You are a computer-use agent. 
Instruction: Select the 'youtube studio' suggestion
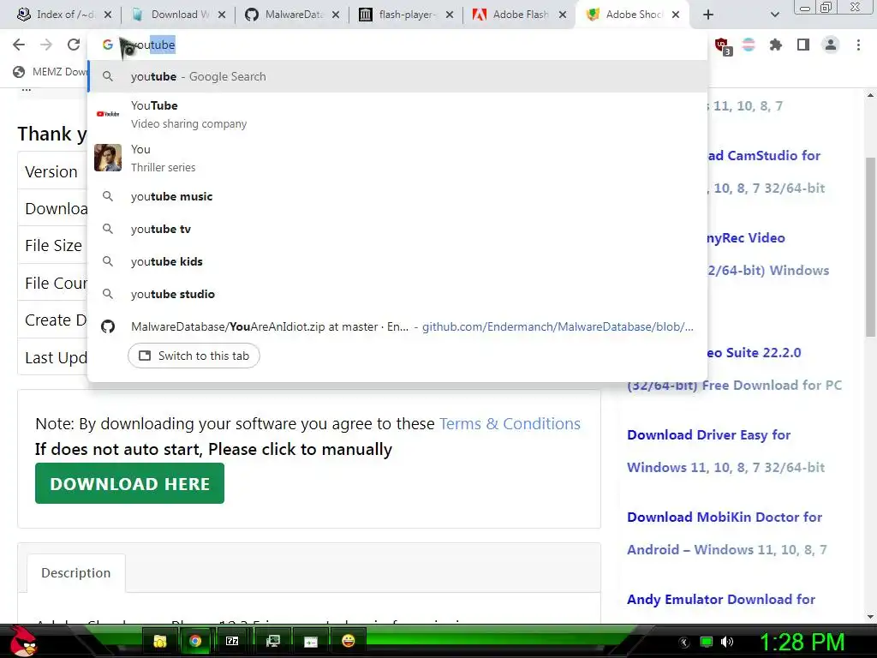(397, 294)
